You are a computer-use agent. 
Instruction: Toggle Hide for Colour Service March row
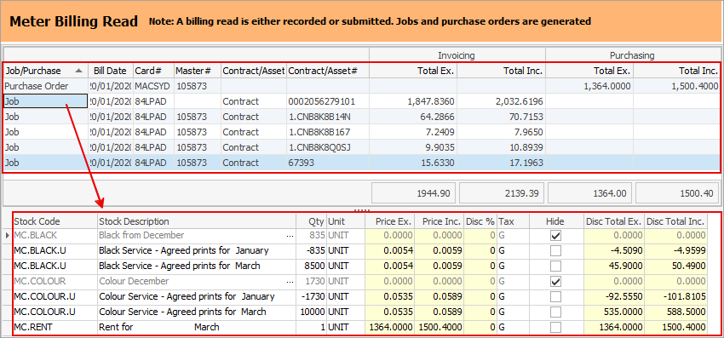click(x=556, y=312)
